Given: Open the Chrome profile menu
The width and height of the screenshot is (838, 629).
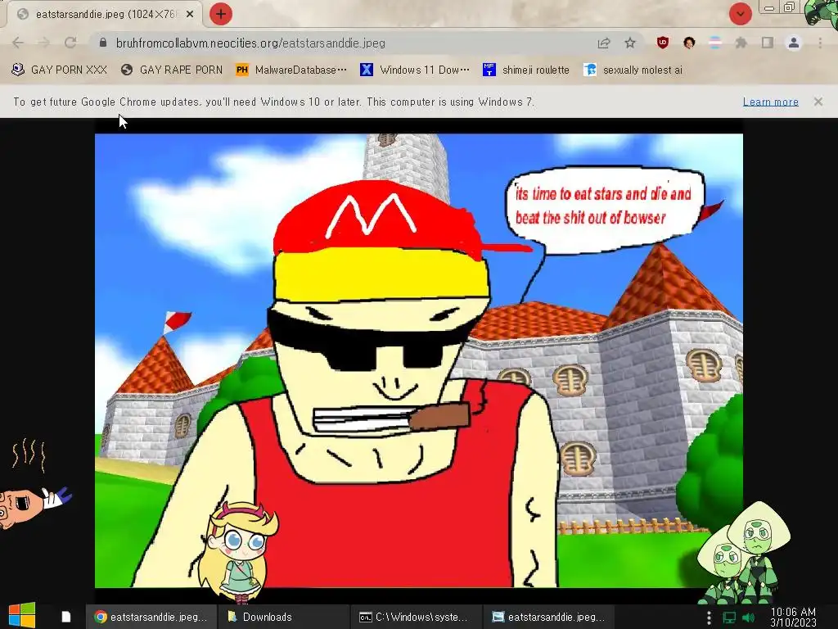Looking at the screenshot, I should (x=794, y=43).
